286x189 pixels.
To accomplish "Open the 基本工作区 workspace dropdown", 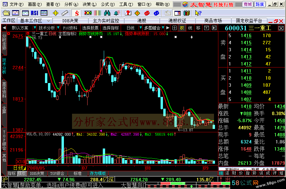I will 49,21.
